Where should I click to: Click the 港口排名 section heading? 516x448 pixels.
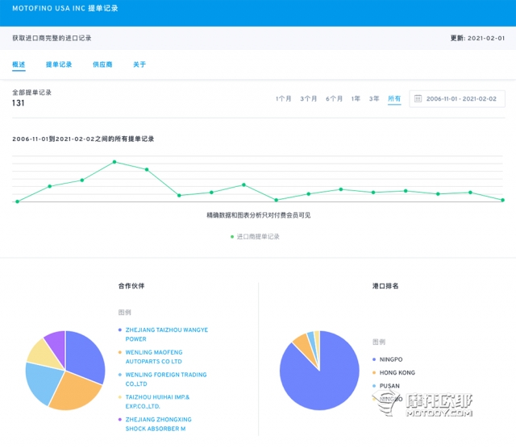[385, 286]
